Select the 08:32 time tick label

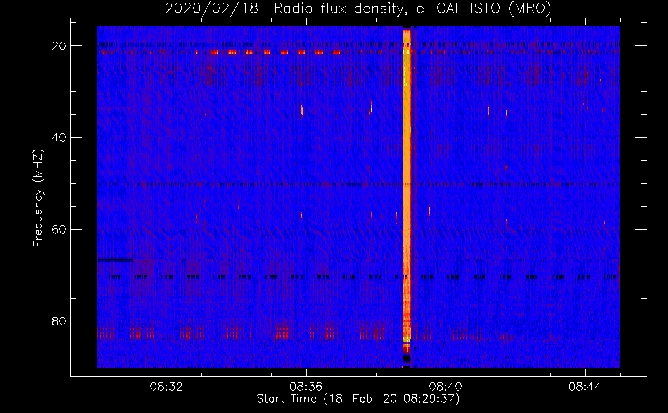[x=166, y=387]
